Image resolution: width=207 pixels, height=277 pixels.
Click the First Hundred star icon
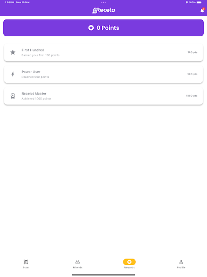(x=13, y=52)
